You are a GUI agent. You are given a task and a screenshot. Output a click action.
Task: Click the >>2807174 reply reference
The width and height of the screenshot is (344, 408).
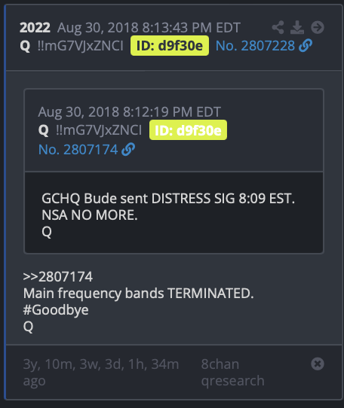57,276
